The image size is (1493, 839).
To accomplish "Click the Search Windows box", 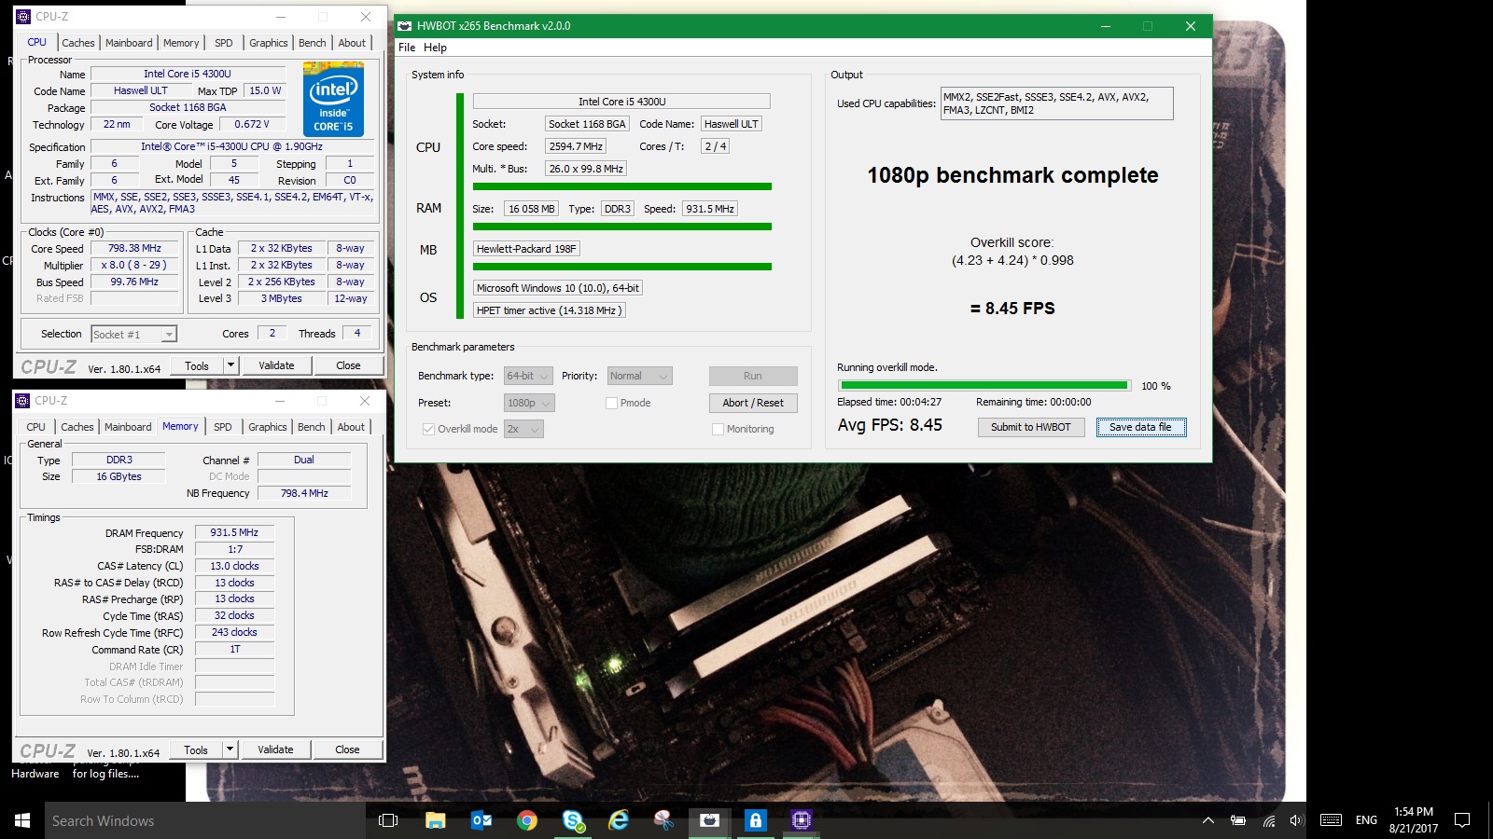I will 205,820.
